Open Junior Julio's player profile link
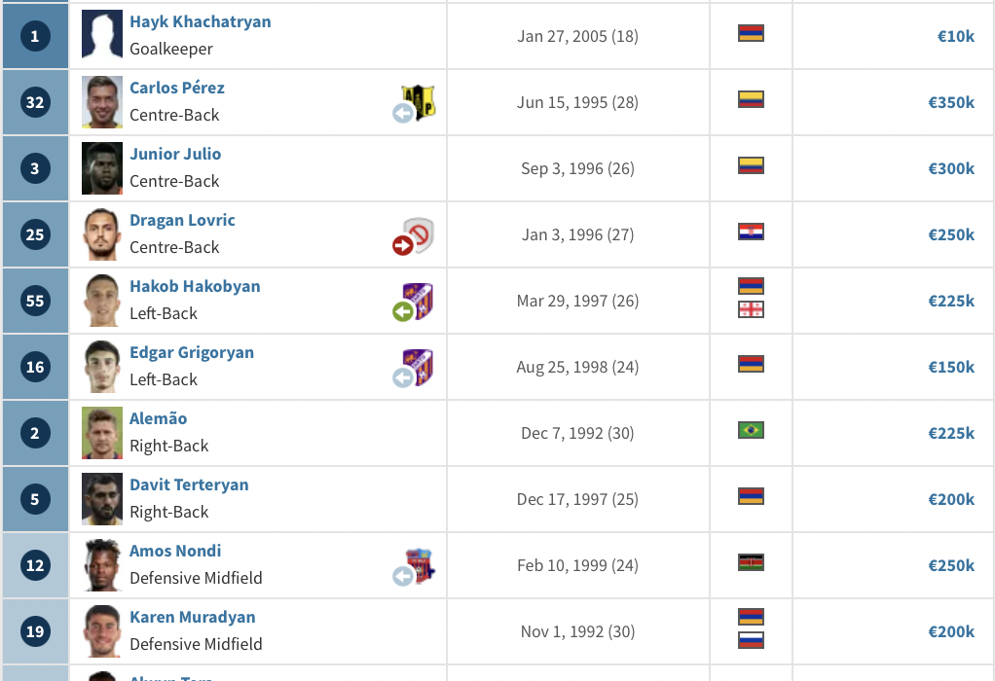The height and width of the screenshot is (681, 995). pos(175,154)
